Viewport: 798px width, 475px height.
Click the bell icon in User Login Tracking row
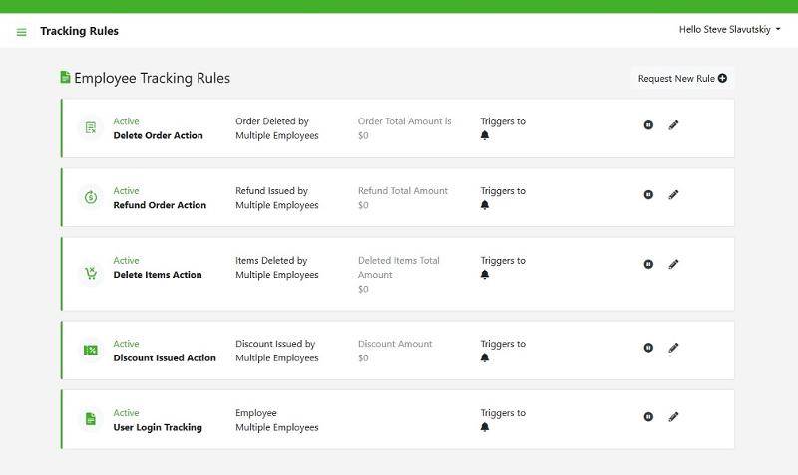click(485, 428)
